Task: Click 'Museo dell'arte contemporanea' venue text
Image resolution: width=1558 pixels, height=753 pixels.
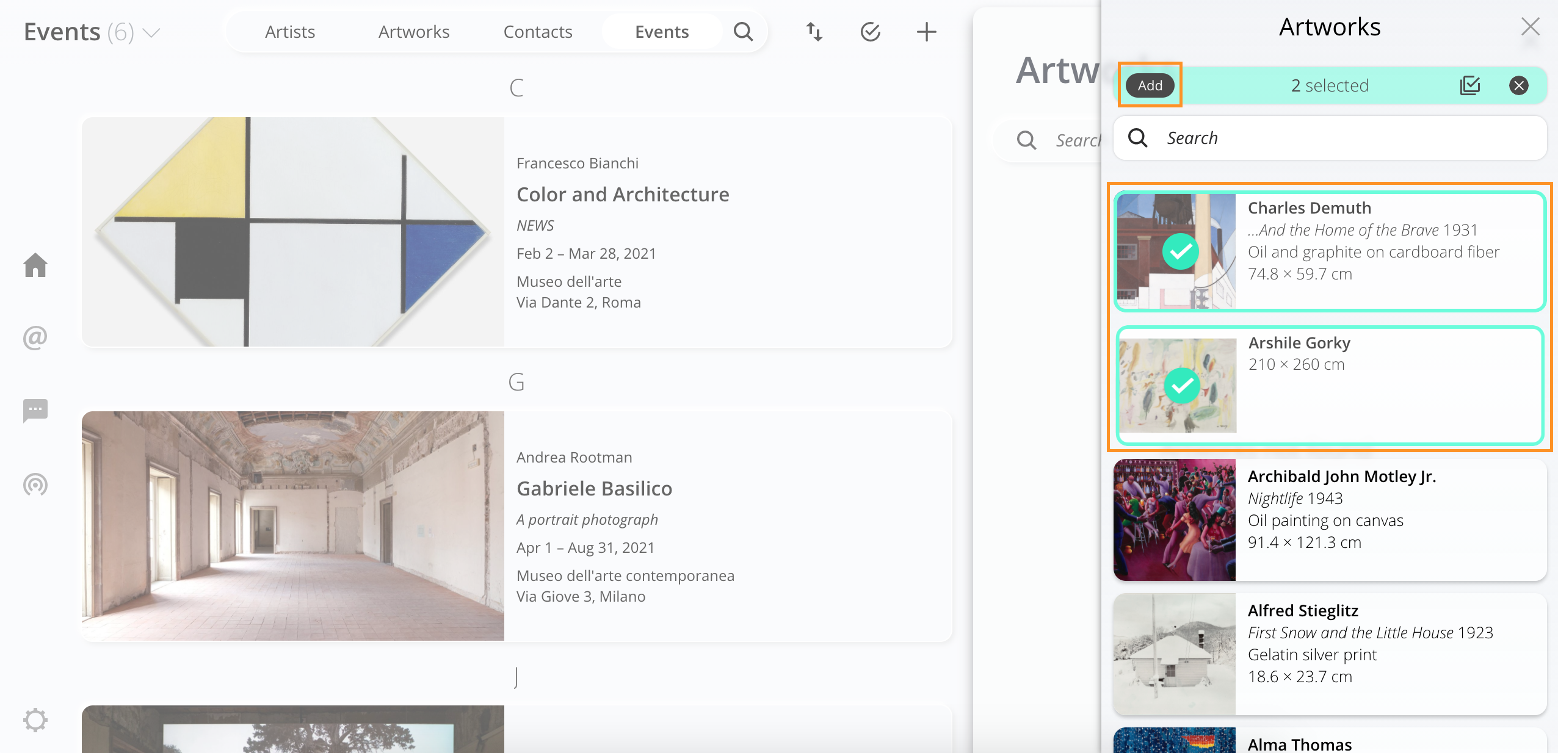Action: tap(625, 576)
